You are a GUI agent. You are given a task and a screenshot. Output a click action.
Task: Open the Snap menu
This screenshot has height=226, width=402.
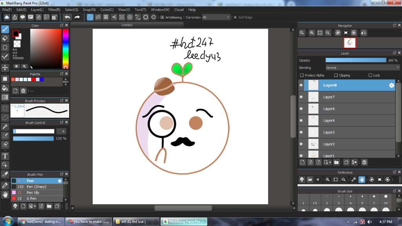[89, 10]
